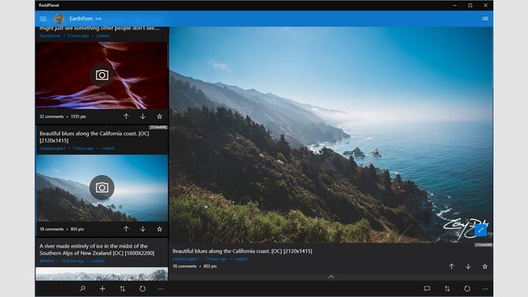Click the detail pane post title
The image size is (528, 297).
[x=242, y=251]
